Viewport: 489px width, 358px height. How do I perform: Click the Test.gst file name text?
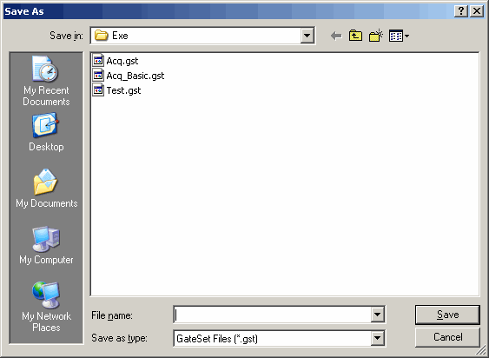tap(123, 90)
